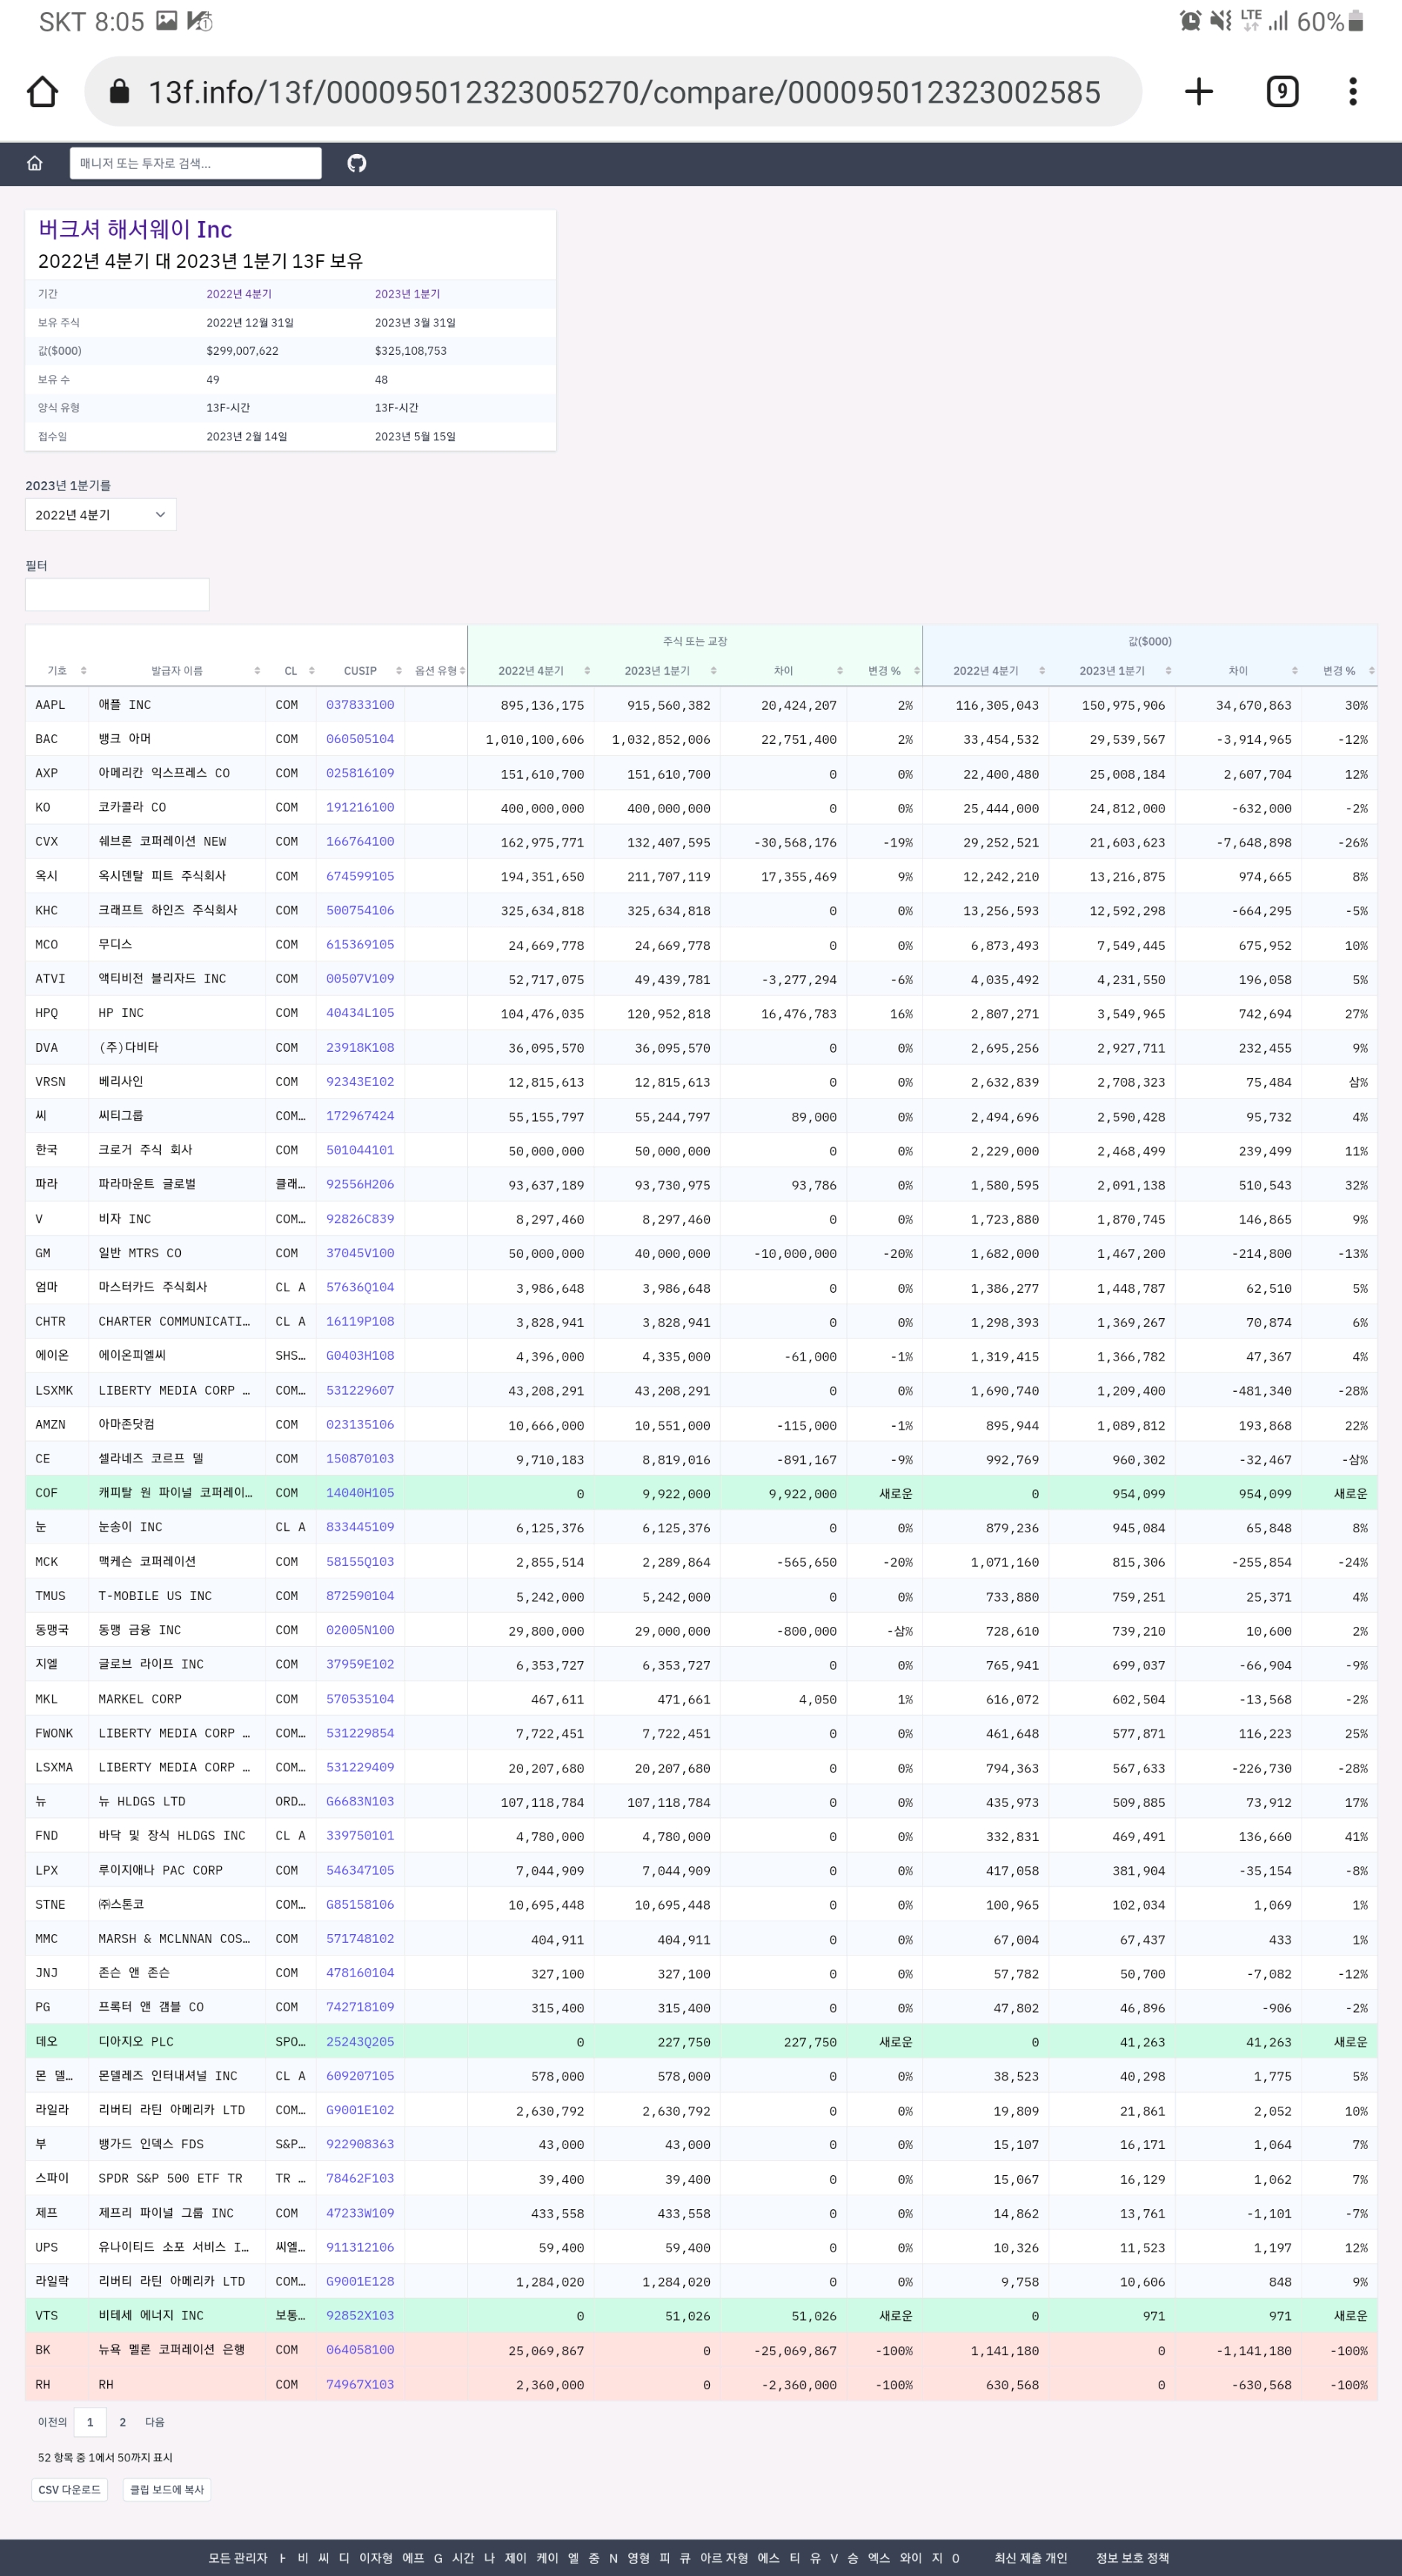Select the MARKEL CORP issuer name

pos(140,1698)
